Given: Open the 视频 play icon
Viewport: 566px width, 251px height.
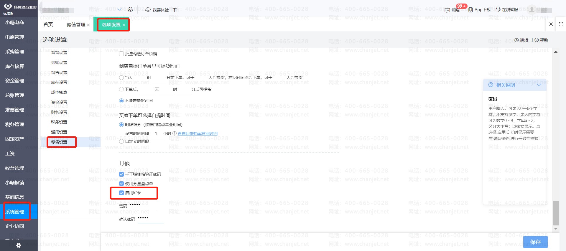Looking at the screenshot, I should 516,40.
